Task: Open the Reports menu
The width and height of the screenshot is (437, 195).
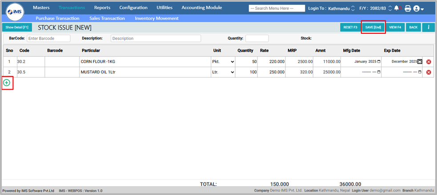Action: [102, 8]
